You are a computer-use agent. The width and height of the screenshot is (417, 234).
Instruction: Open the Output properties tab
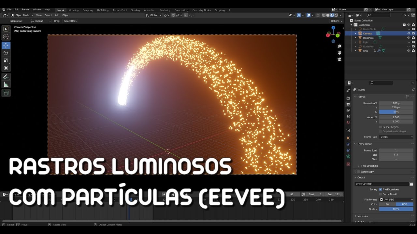(348, 104)
